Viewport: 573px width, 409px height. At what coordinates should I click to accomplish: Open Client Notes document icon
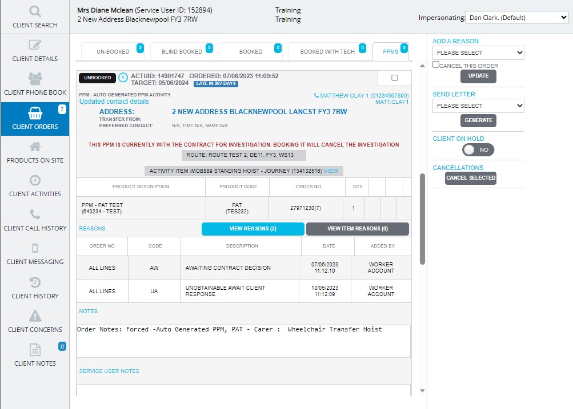coord(35,350)
